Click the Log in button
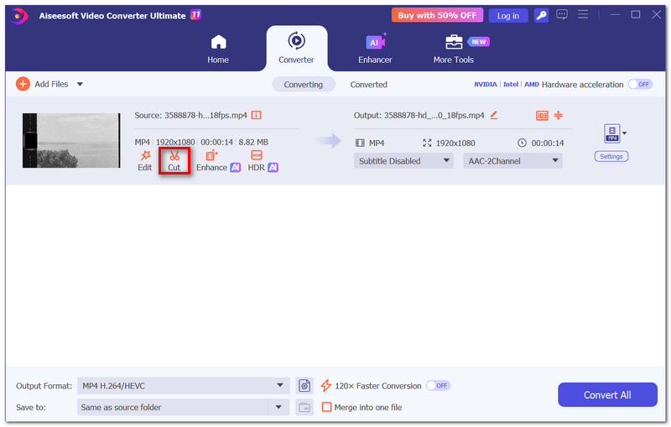 [508, 15]
